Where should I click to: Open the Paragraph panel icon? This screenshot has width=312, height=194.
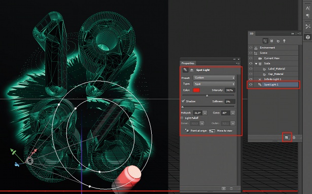point(307,16)
